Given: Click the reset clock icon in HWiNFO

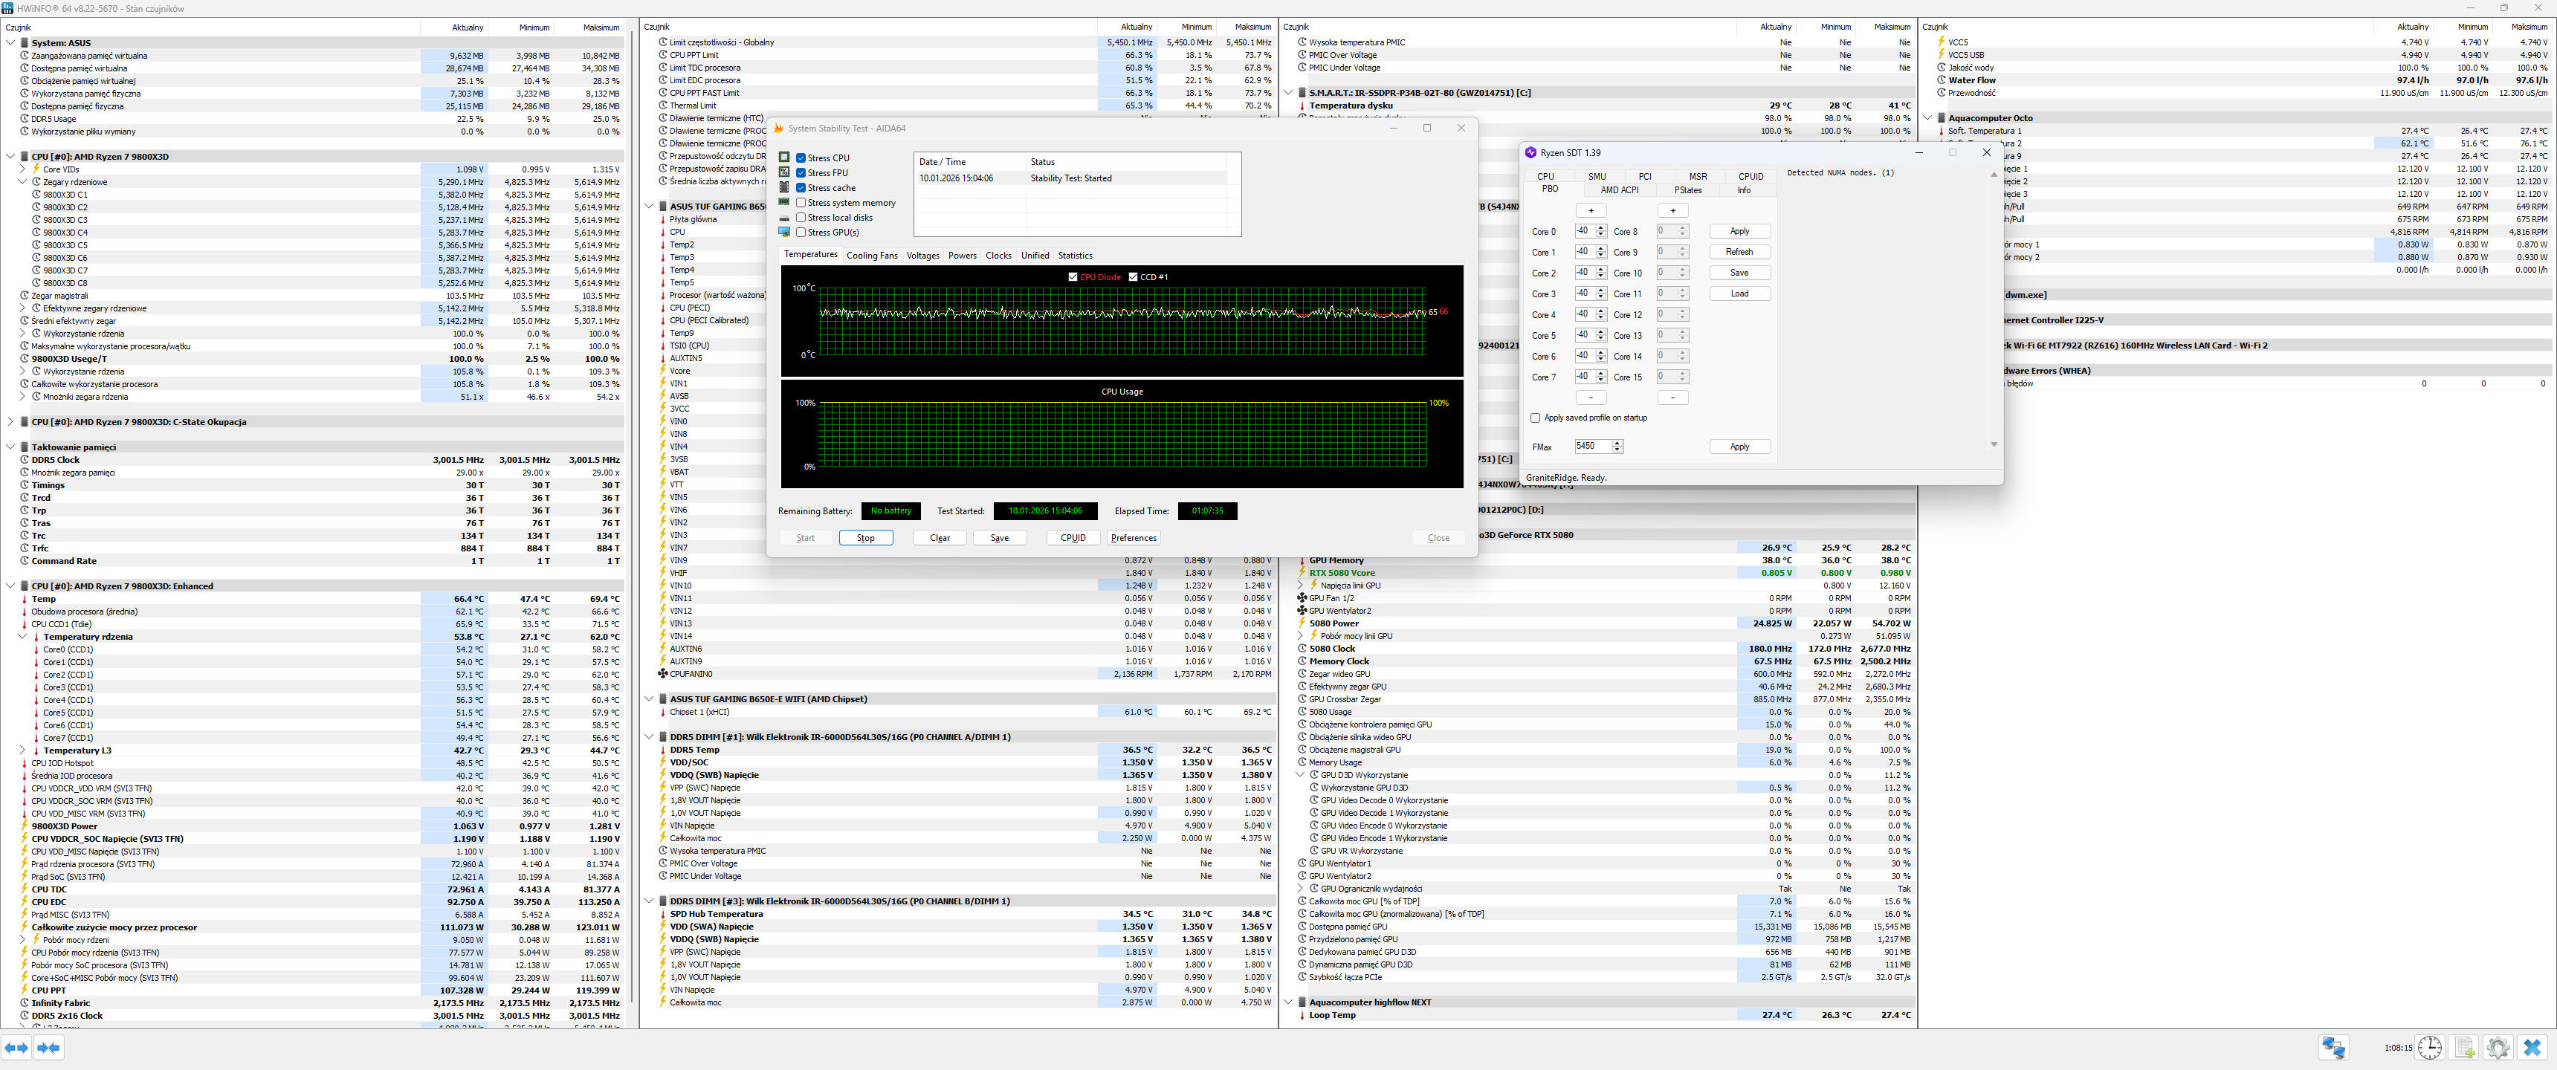Looking at the screenshot, I should tap(2429, 1047).
